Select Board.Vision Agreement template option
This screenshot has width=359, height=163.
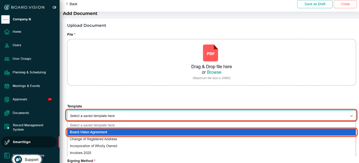tap(212, 132)
